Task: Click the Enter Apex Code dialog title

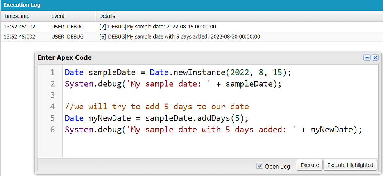Action: pos(64,58)
